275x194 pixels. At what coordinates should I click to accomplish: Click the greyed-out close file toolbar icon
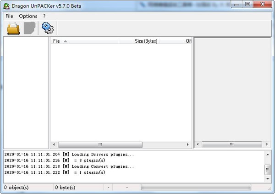tap(29, 28)
